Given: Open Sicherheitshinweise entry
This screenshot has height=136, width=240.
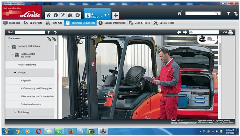Looking at the screenshot, I should click(x=31, y=104).
